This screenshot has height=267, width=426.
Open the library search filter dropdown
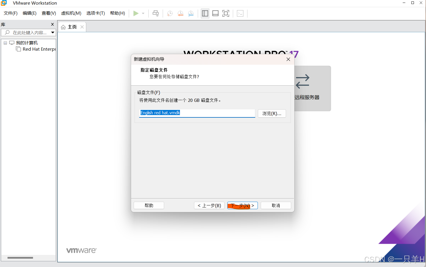point(53,33)
